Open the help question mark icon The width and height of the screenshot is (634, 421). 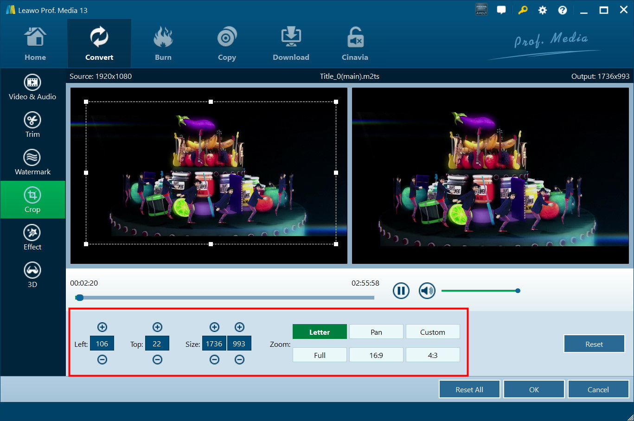point(562,10)
